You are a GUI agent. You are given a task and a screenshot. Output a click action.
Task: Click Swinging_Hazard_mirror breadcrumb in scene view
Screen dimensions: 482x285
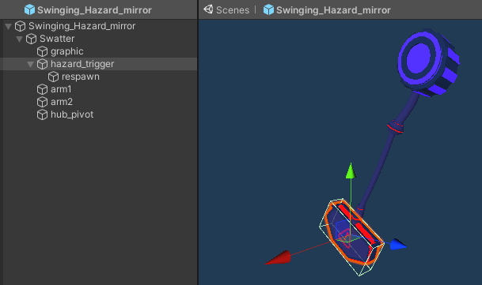(x=333, y=10)
